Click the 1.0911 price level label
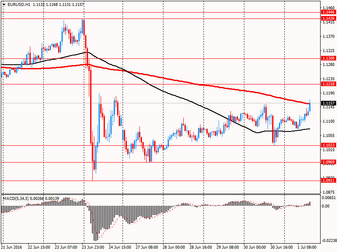This screenshot has width=337, height=252. point(329,181)
